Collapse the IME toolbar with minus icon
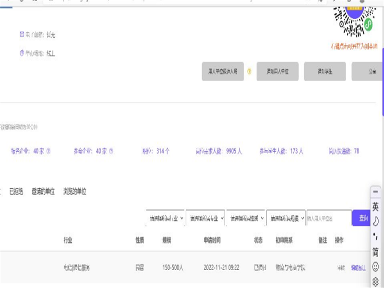This screenshot has height=288, width=384. point(375,192)
